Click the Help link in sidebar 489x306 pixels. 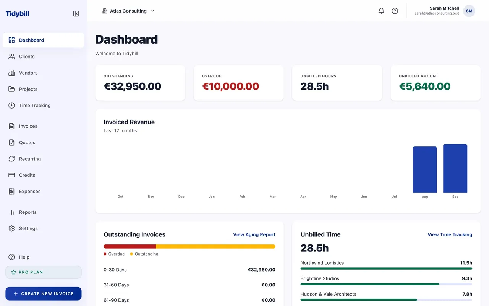coord(44,257)
